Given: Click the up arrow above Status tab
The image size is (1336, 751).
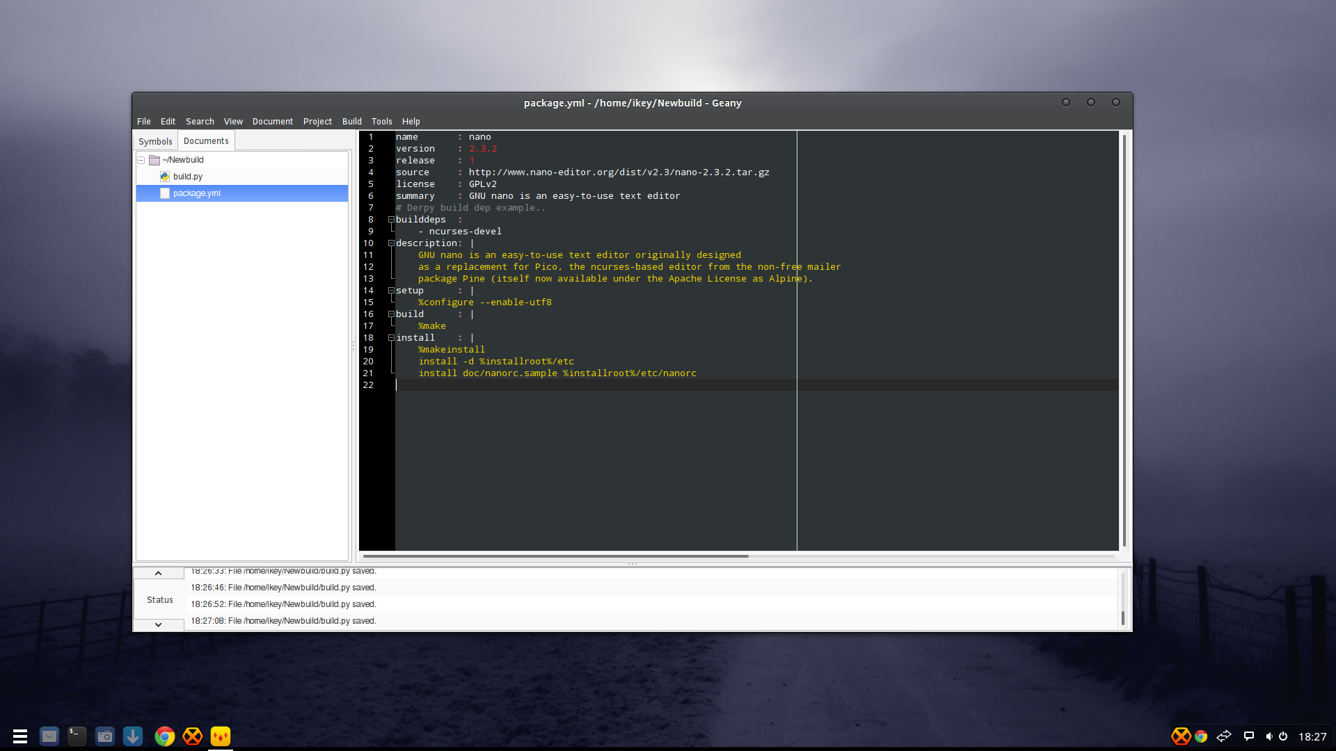Looking at the screenshot, I should (x=158, y=574).
